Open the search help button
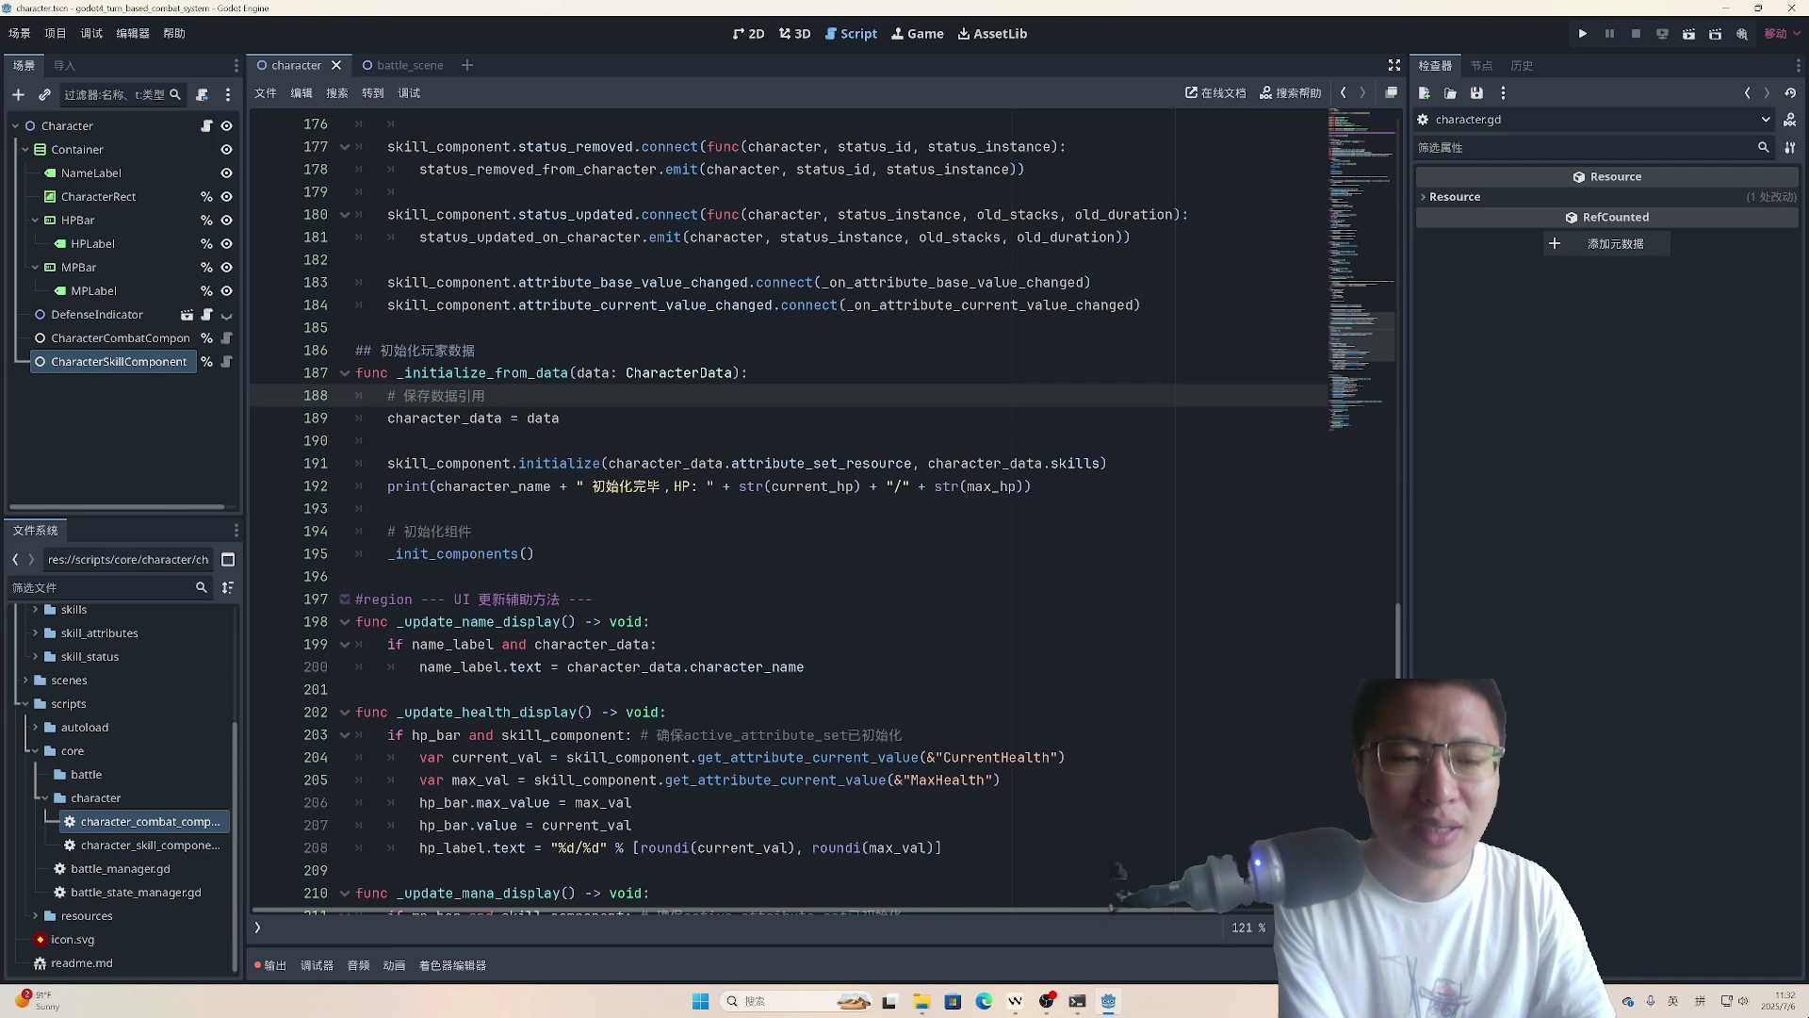Viewport: 1809px width, 1018px height. pos(1291,93)
